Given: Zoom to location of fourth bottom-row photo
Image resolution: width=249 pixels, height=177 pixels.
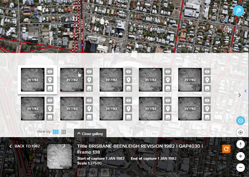Looking at the screenshot, I should (168, 109).
